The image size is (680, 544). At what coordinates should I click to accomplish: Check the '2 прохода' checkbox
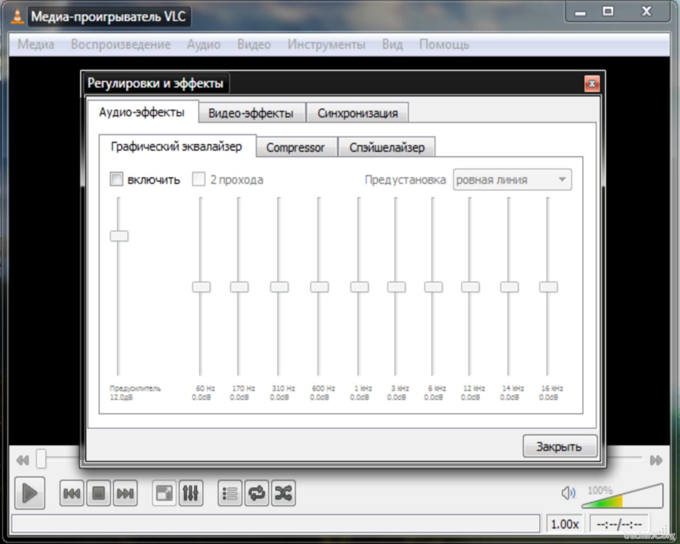[199, 179]
